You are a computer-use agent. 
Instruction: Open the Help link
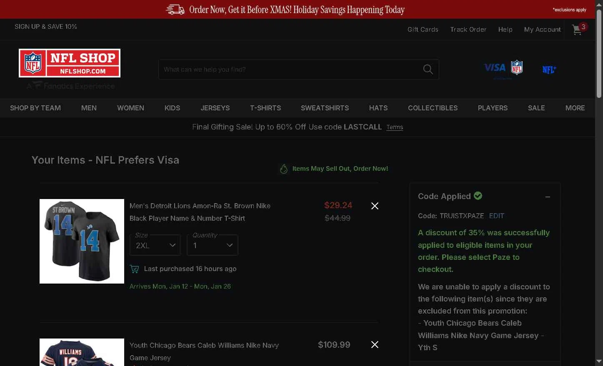tap(505, 30)
